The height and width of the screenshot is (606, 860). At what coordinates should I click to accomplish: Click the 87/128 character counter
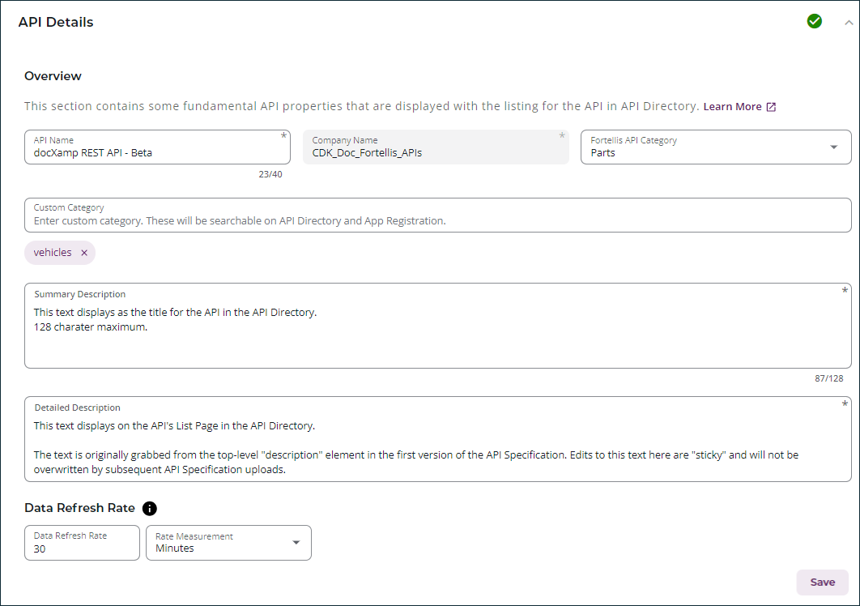pos(828,378)
